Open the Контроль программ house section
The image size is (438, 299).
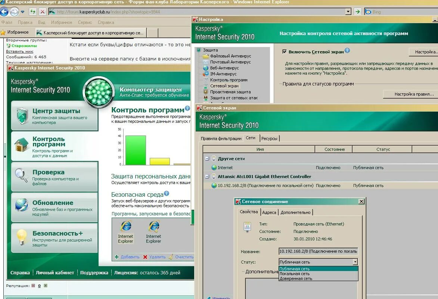pos(55,146)
